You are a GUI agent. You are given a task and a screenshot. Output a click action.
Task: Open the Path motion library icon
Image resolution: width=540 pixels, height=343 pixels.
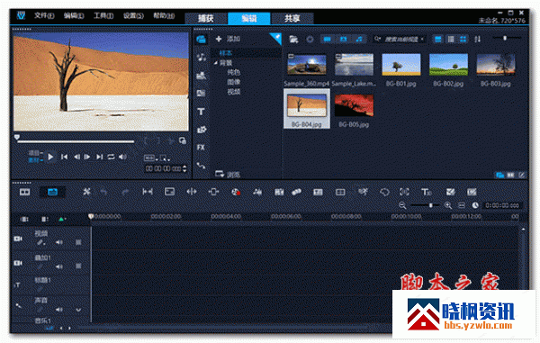(201, 166)
